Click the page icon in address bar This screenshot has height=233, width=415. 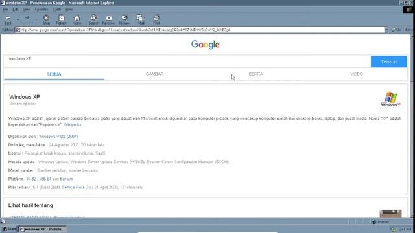pyautogui.click(x=18, y=30)
